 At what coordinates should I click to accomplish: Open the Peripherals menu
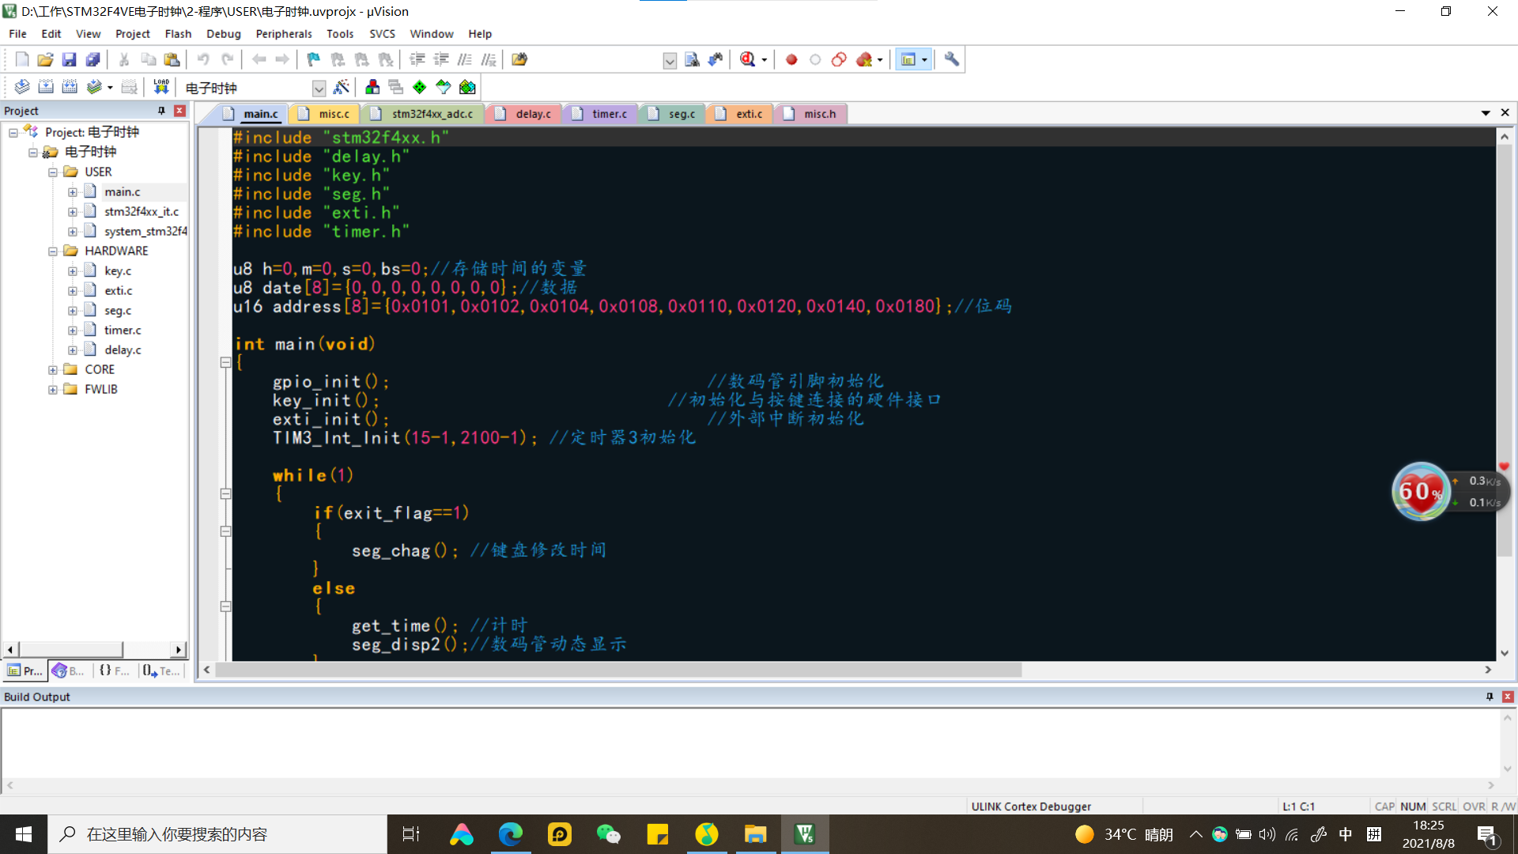tap(284, 34)
